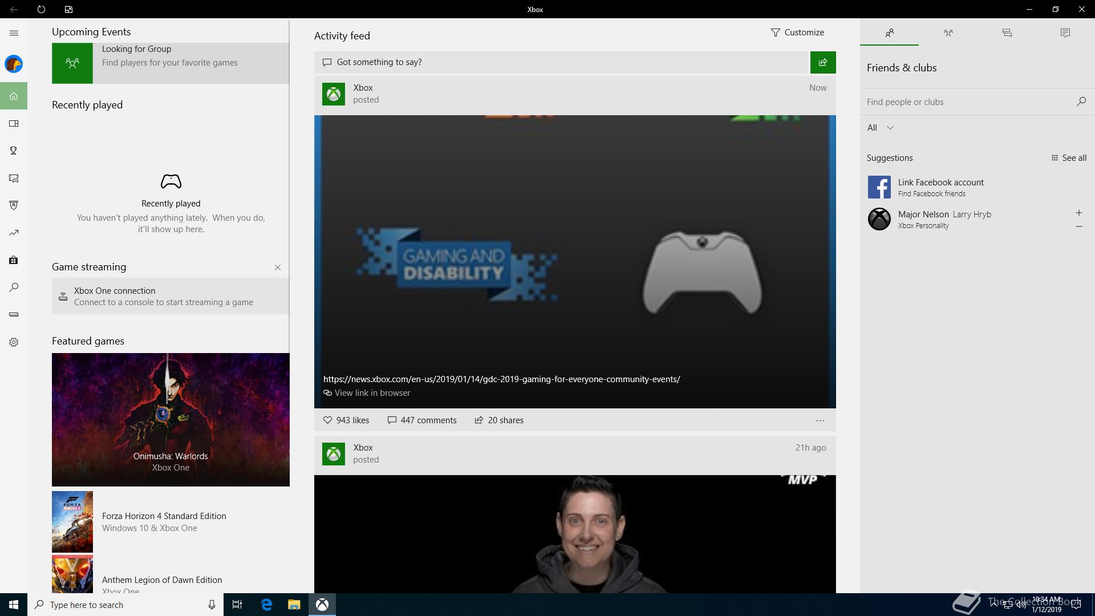Open Settings gear in the sidebar
This screenshot has height=616, width=1095.
pyautogui.click(x=14, y=342)
